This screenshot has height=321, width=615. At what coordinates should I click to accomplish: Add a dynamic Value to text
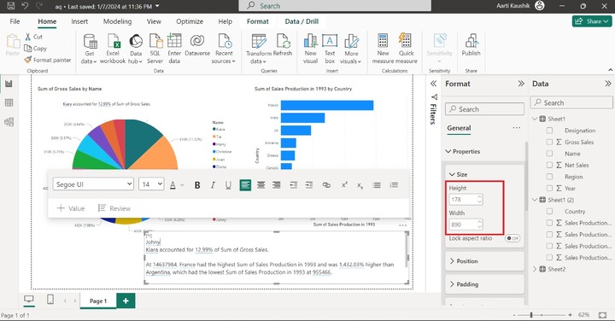(x=71, y=208)
